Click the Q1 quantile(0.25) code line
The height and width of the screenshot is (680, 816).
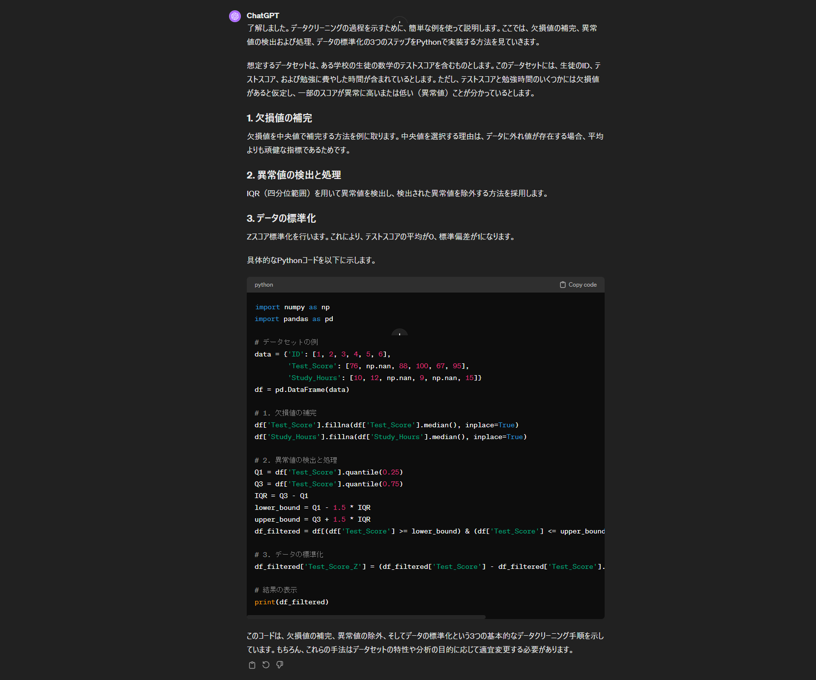[x=328, y=473]
